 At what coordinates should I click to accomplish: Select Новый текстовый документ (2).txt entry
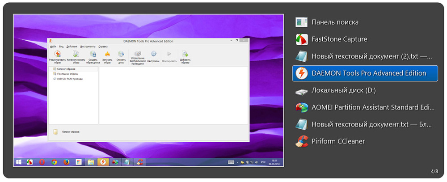point(365,56)
